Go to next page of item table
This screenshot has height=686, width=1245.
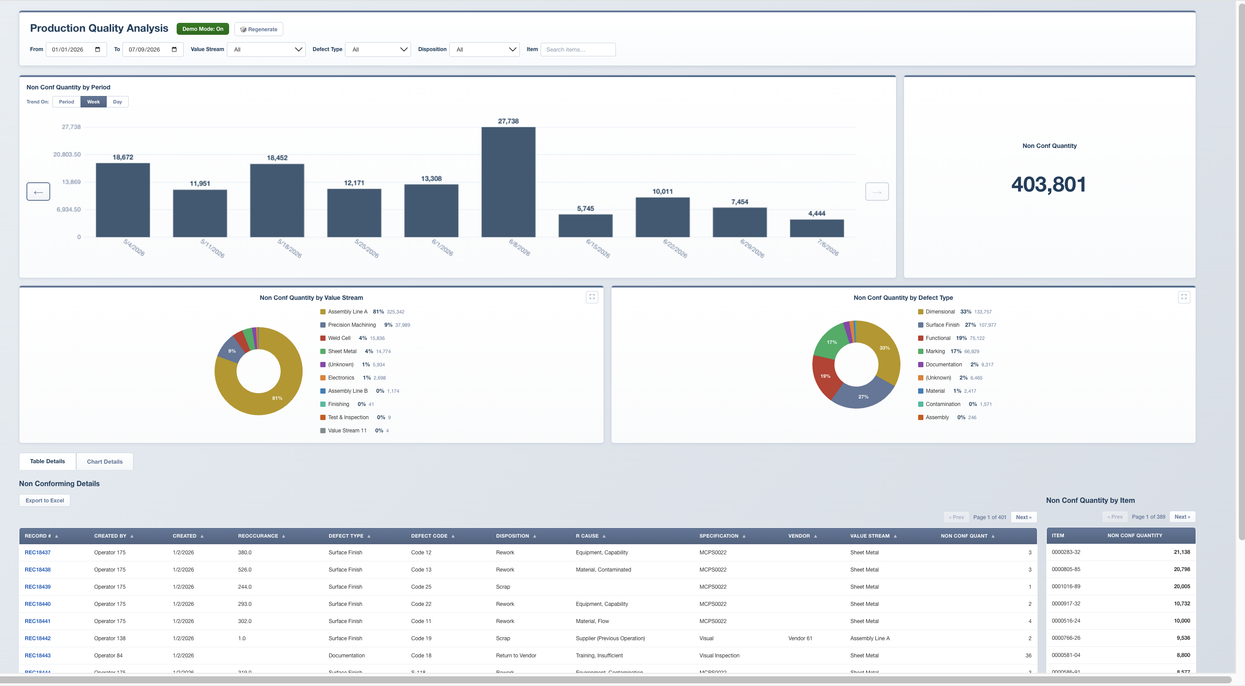click(1182, 516)
